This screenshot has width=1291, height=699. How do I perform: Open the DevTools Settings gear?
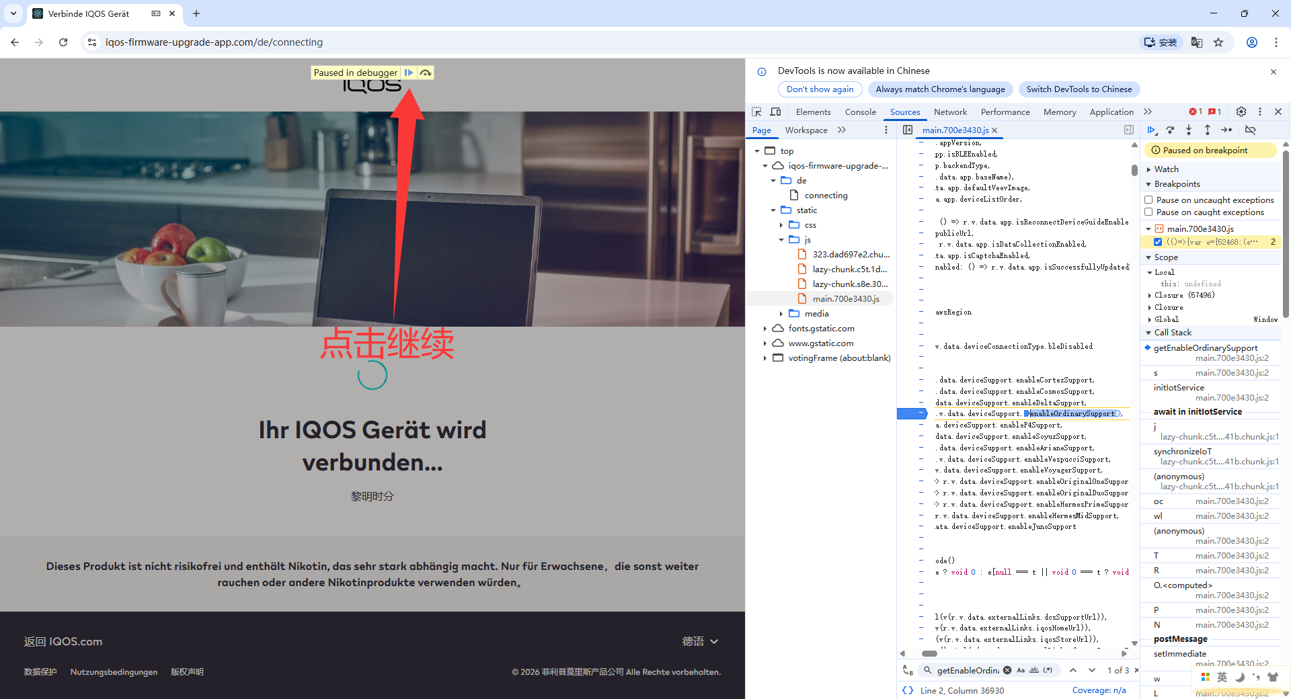(x=1241, y=112)
